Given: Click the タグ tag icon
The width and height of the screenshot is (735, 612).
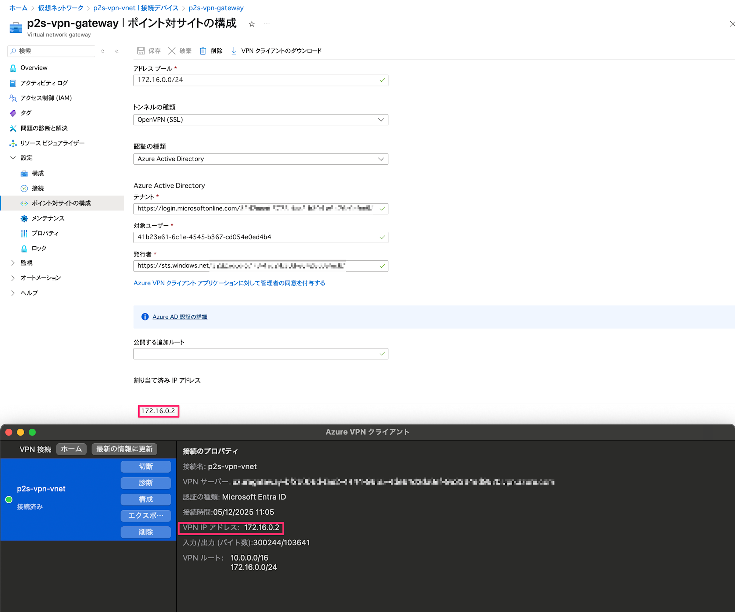Looking at the screenshot, I should pyautogui.click(x=13, y=113).
